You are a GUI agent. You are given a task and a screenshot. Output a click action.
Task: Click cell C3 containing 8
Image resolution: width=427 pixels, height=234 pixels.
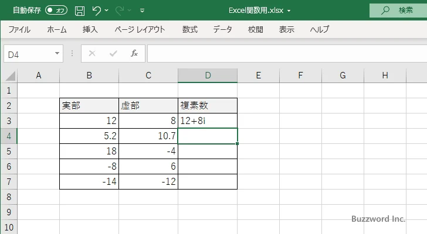coord(148,121)
